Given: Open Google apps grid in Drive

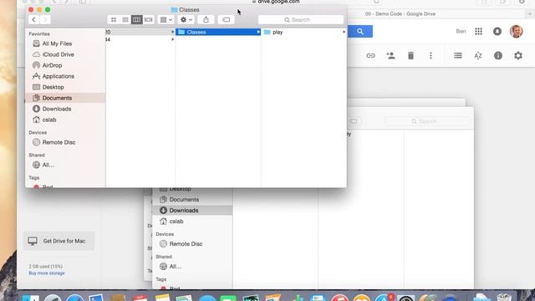Looking at the screenshot, I should [478, 32].
